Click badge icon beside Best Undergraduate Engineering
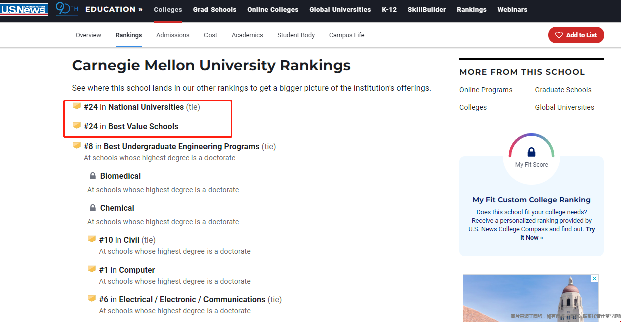 77,146
